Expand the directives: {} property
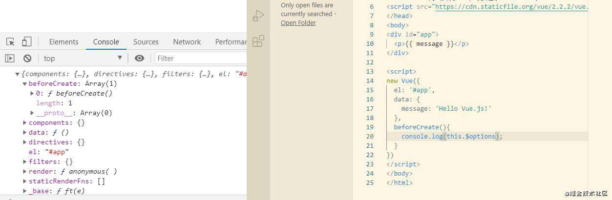612x200 pixels. [25, 142]
